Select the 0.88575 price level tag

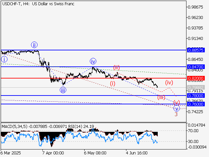[x=196, y=50]
